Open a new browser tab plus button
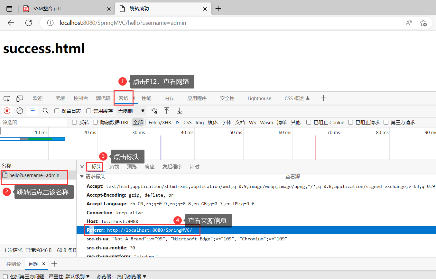The height and width of the screenshot is (279, 436). click(x=218, y=9)
